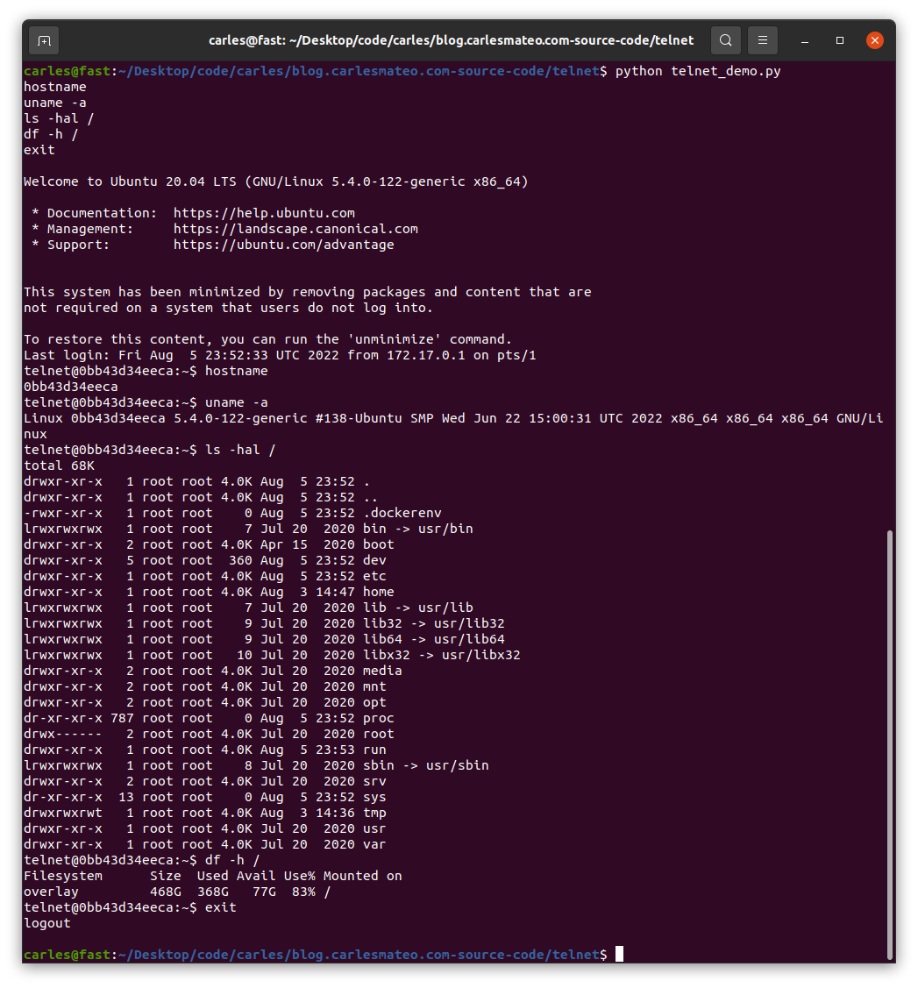This screenshot has height=988, width=918.
Task: Click the 'tmp' directory entry
Action: point(374,813)
